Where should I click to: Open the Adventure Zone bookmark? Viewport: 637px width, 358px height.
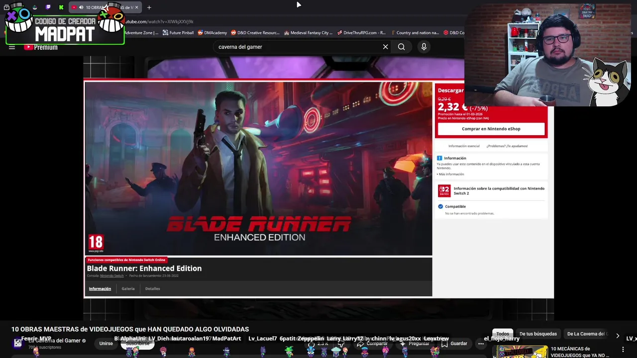click(141, 33)
